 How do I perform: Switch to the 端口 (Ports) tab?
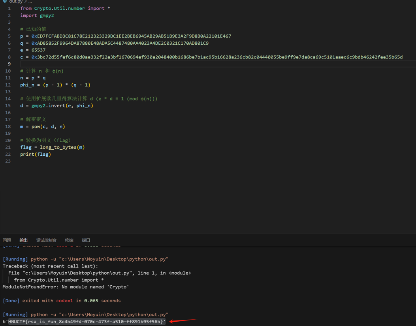(86, 240)
